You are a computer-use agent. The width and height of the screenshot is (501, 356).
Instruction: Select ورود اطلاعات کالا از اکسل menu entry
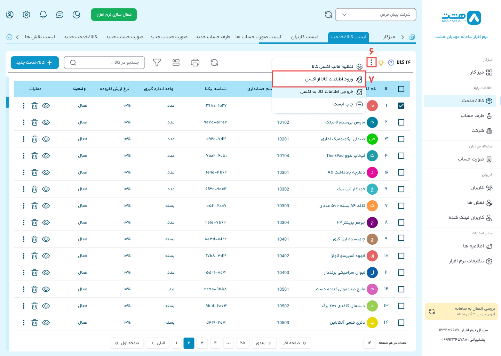tap(329, 79)
